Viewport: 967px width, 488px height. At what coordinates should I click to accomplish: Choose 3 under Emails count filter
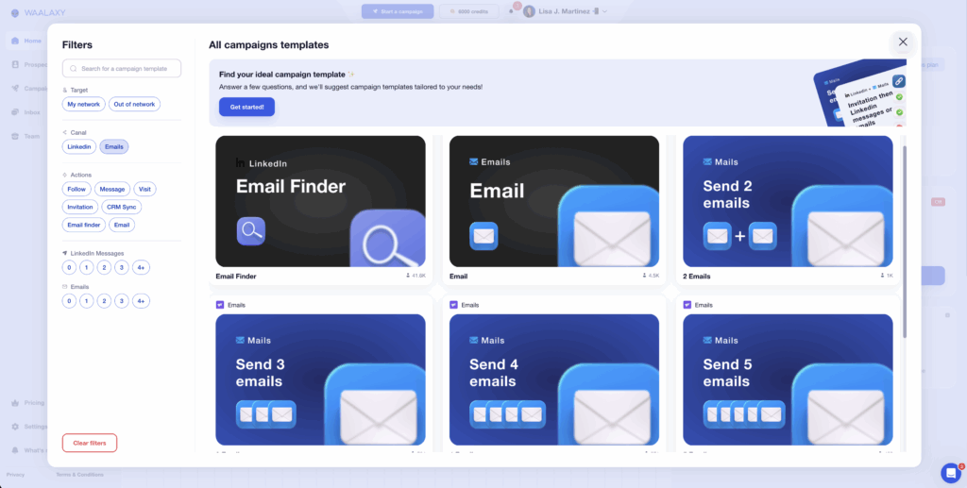[122, 301]
